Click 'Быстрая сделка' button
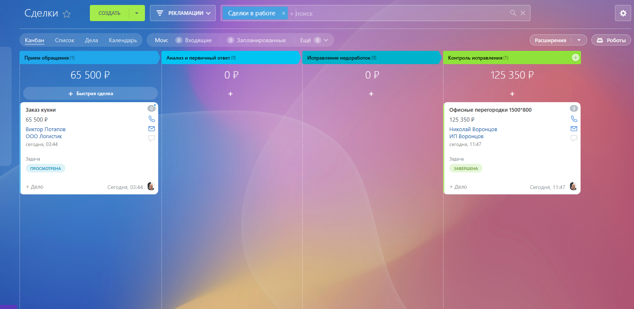634x309 pixels. point(90,93)
